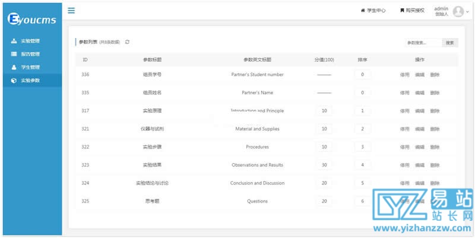
Task: Click sort field showing 5
Action: click(x=363, y=183)
